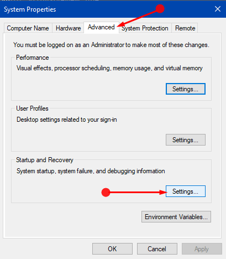Close the System Properties window

[218, 9]
